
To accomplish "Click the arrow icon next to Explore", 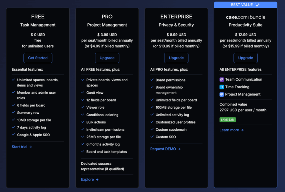I will point(97,179).
